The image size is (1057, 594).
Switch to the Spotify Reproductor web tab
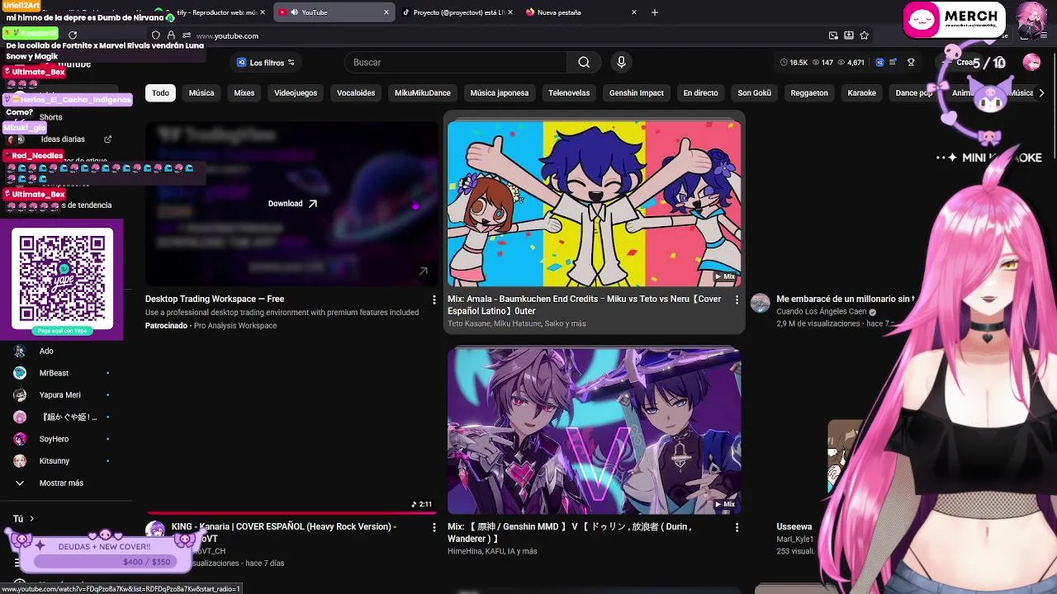click(x=213, y=12)
